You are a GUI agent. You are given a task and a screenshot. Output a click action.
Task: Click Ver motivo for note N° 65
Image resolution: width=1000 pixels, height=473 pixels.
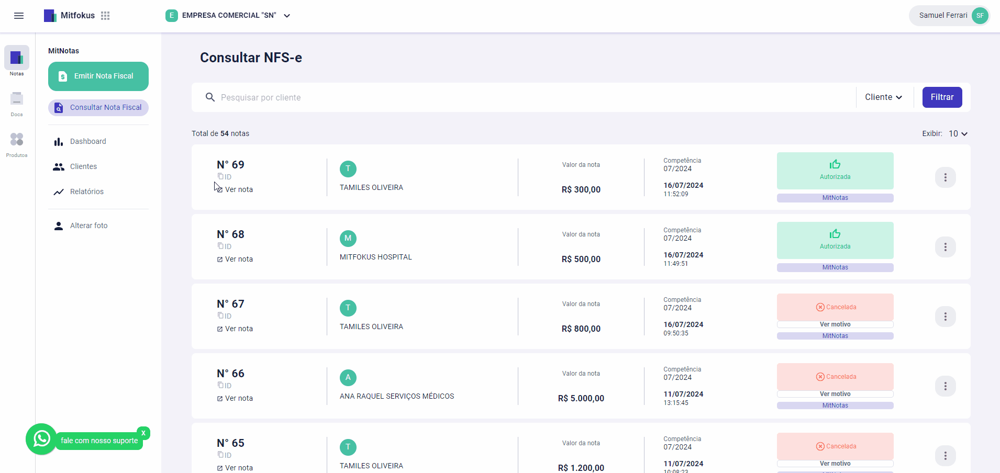click(835, 464)
